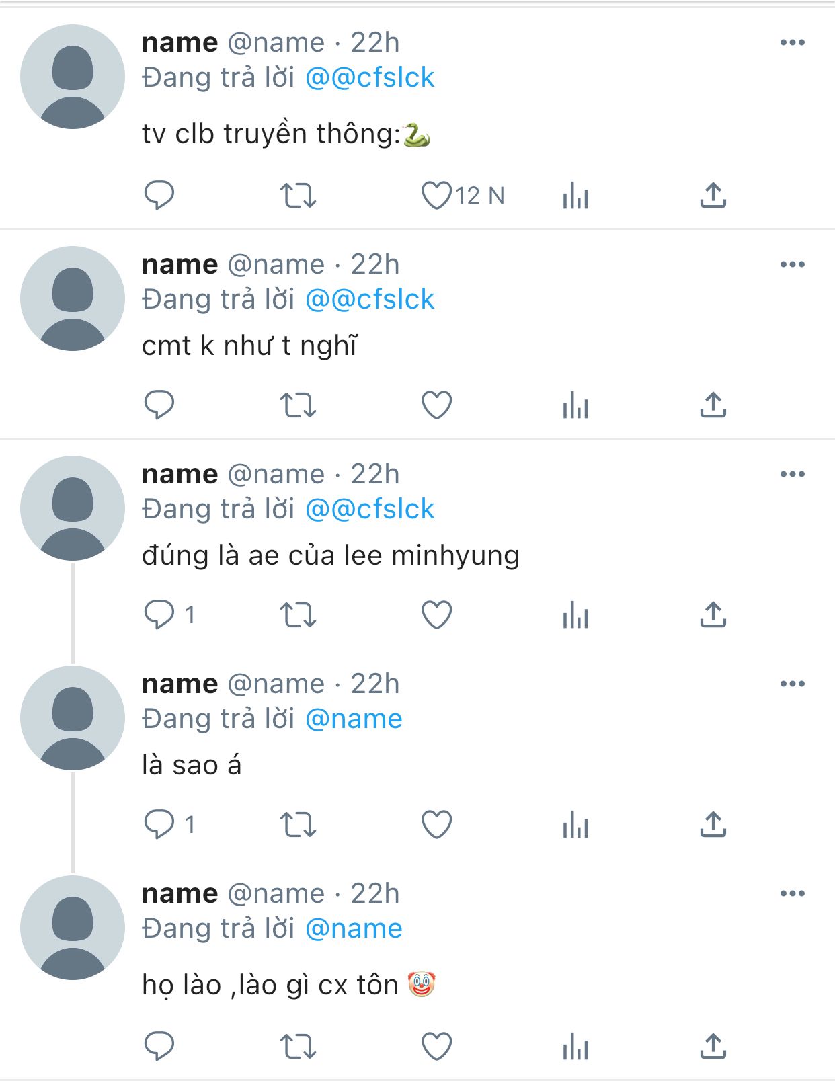Reply to the "họ lào, lào gì cx tôn" tweet

tap(159, 1047)
